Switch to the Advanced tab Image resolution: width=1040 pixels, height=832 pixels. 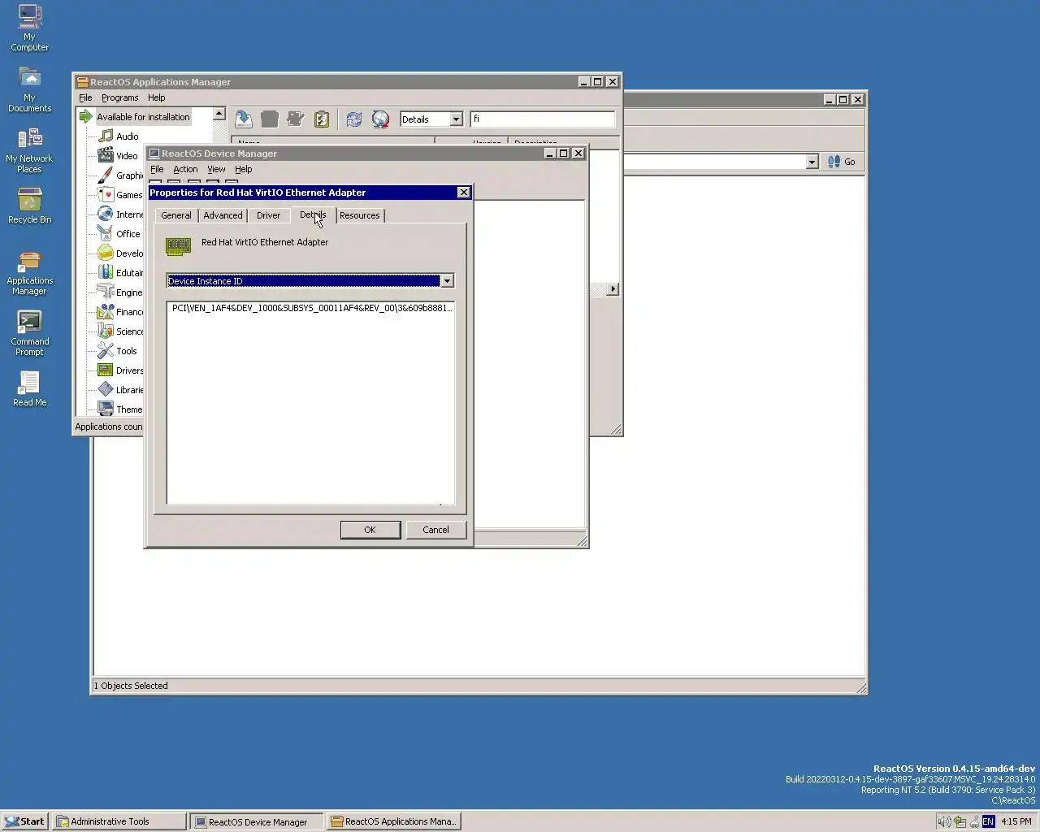pyautogui.click(x=223, y=215)
